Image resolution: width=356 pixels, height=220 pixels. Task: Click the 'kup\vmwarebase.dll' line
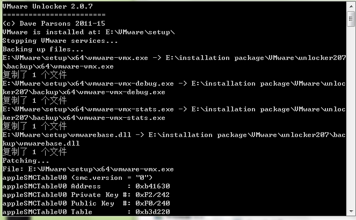coord(41,143)
